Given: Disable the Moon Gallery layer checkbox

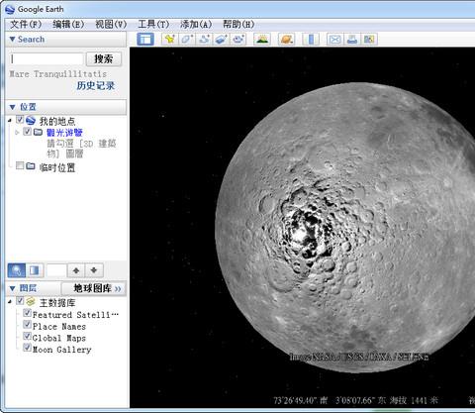Looking at the screenshot, I should [x=27, y=348].
